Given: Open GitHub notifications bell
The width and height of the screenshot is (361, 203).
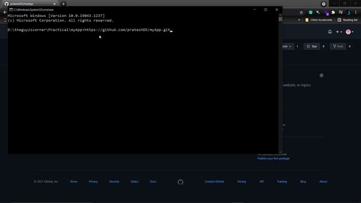Looking at the screenshot, I should pyautogui.click(x=330, y=32).
